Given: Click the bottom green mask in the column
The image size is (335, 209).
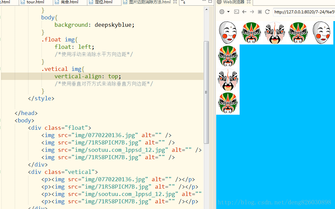Looking at the screenshot, I should pyautogui.click(x=228, y=103).
